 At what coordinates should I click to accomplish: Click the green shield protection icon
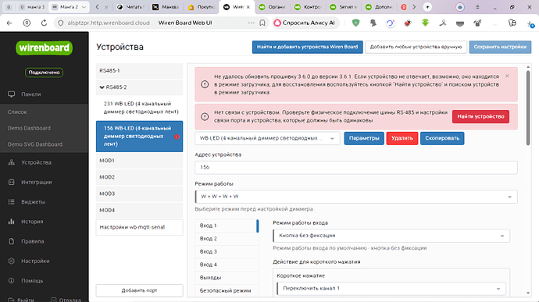point(355,23)
